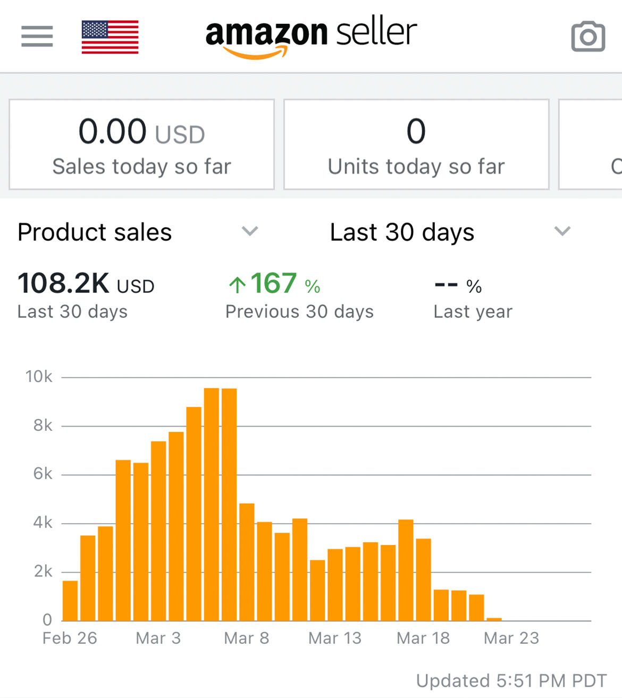This screenshot has height=698, width=622.
Task: Tap the Updated 5:51 PM PDT timestamp
Action: click(511, 680)
